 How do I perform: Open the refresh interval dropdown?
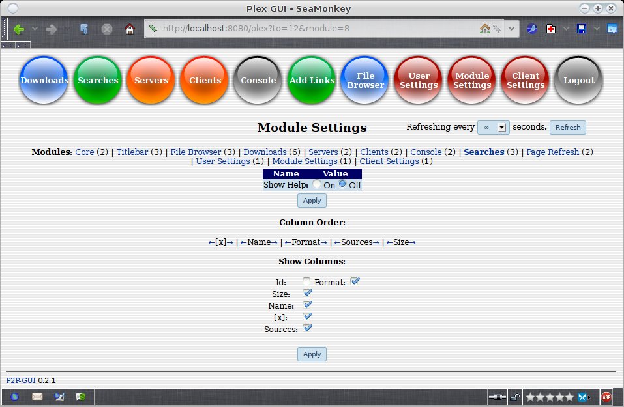tap(493, 128)
